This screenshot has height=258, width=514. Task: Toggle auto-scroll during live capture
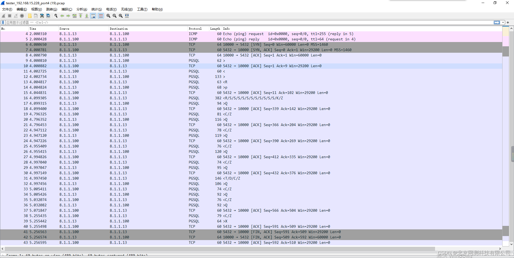[93, 16]
